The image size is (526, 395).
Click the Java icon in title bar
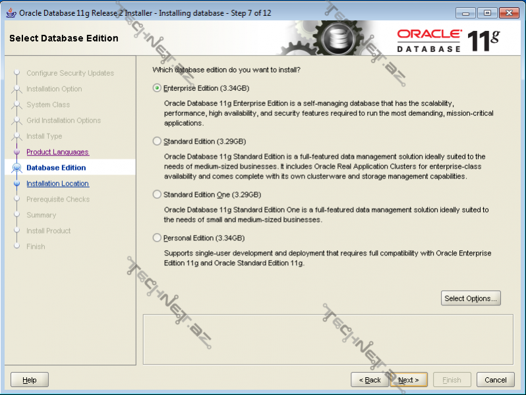click(11, 13)
